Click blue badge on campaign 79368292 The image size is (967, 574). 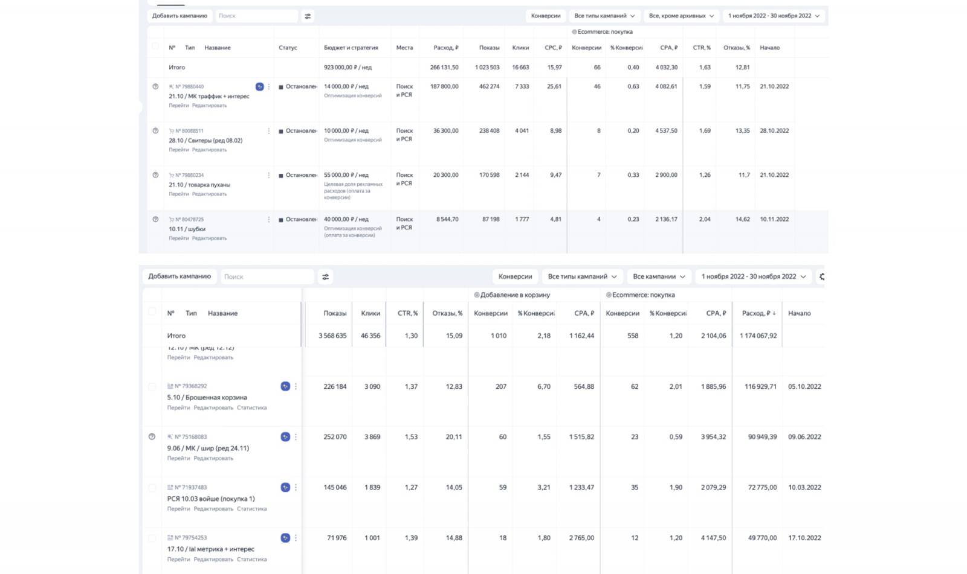(x=285, y=386)
